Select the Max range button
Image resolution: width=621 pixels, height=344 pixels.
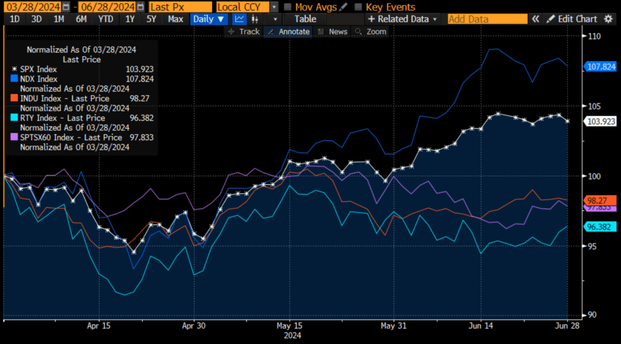175,19
